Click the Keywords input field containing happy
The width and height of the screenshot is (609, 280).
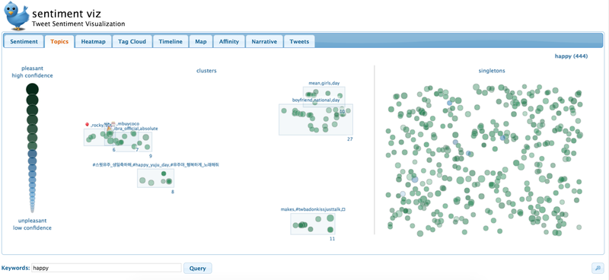point(107,268)
